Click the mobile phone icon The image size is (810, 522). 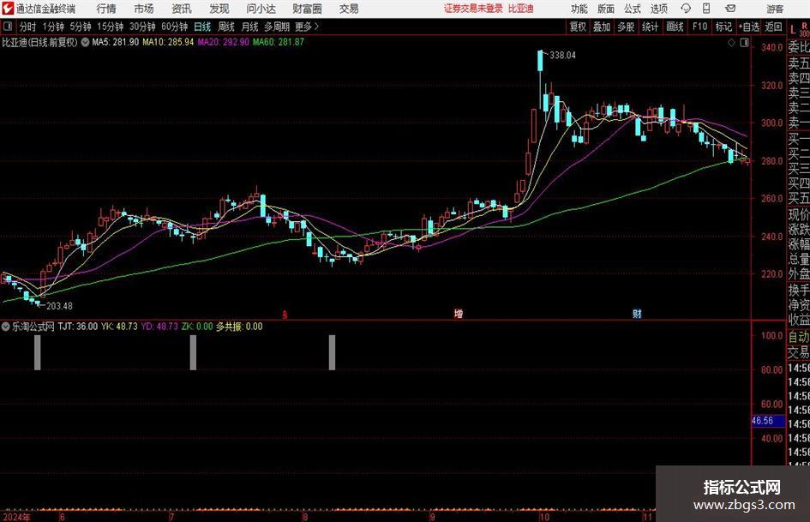pyautogui.click(x=706, y=9)
